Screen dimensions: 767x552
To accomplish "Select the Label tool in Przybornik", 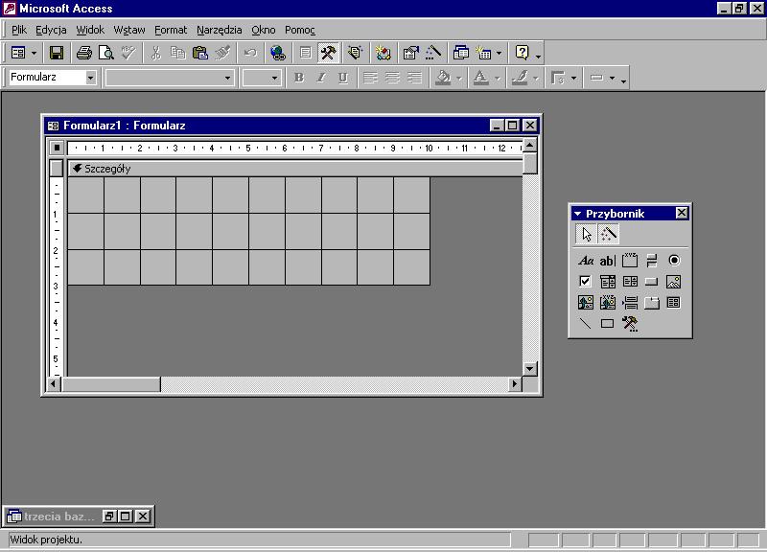I will click(586, 261).
